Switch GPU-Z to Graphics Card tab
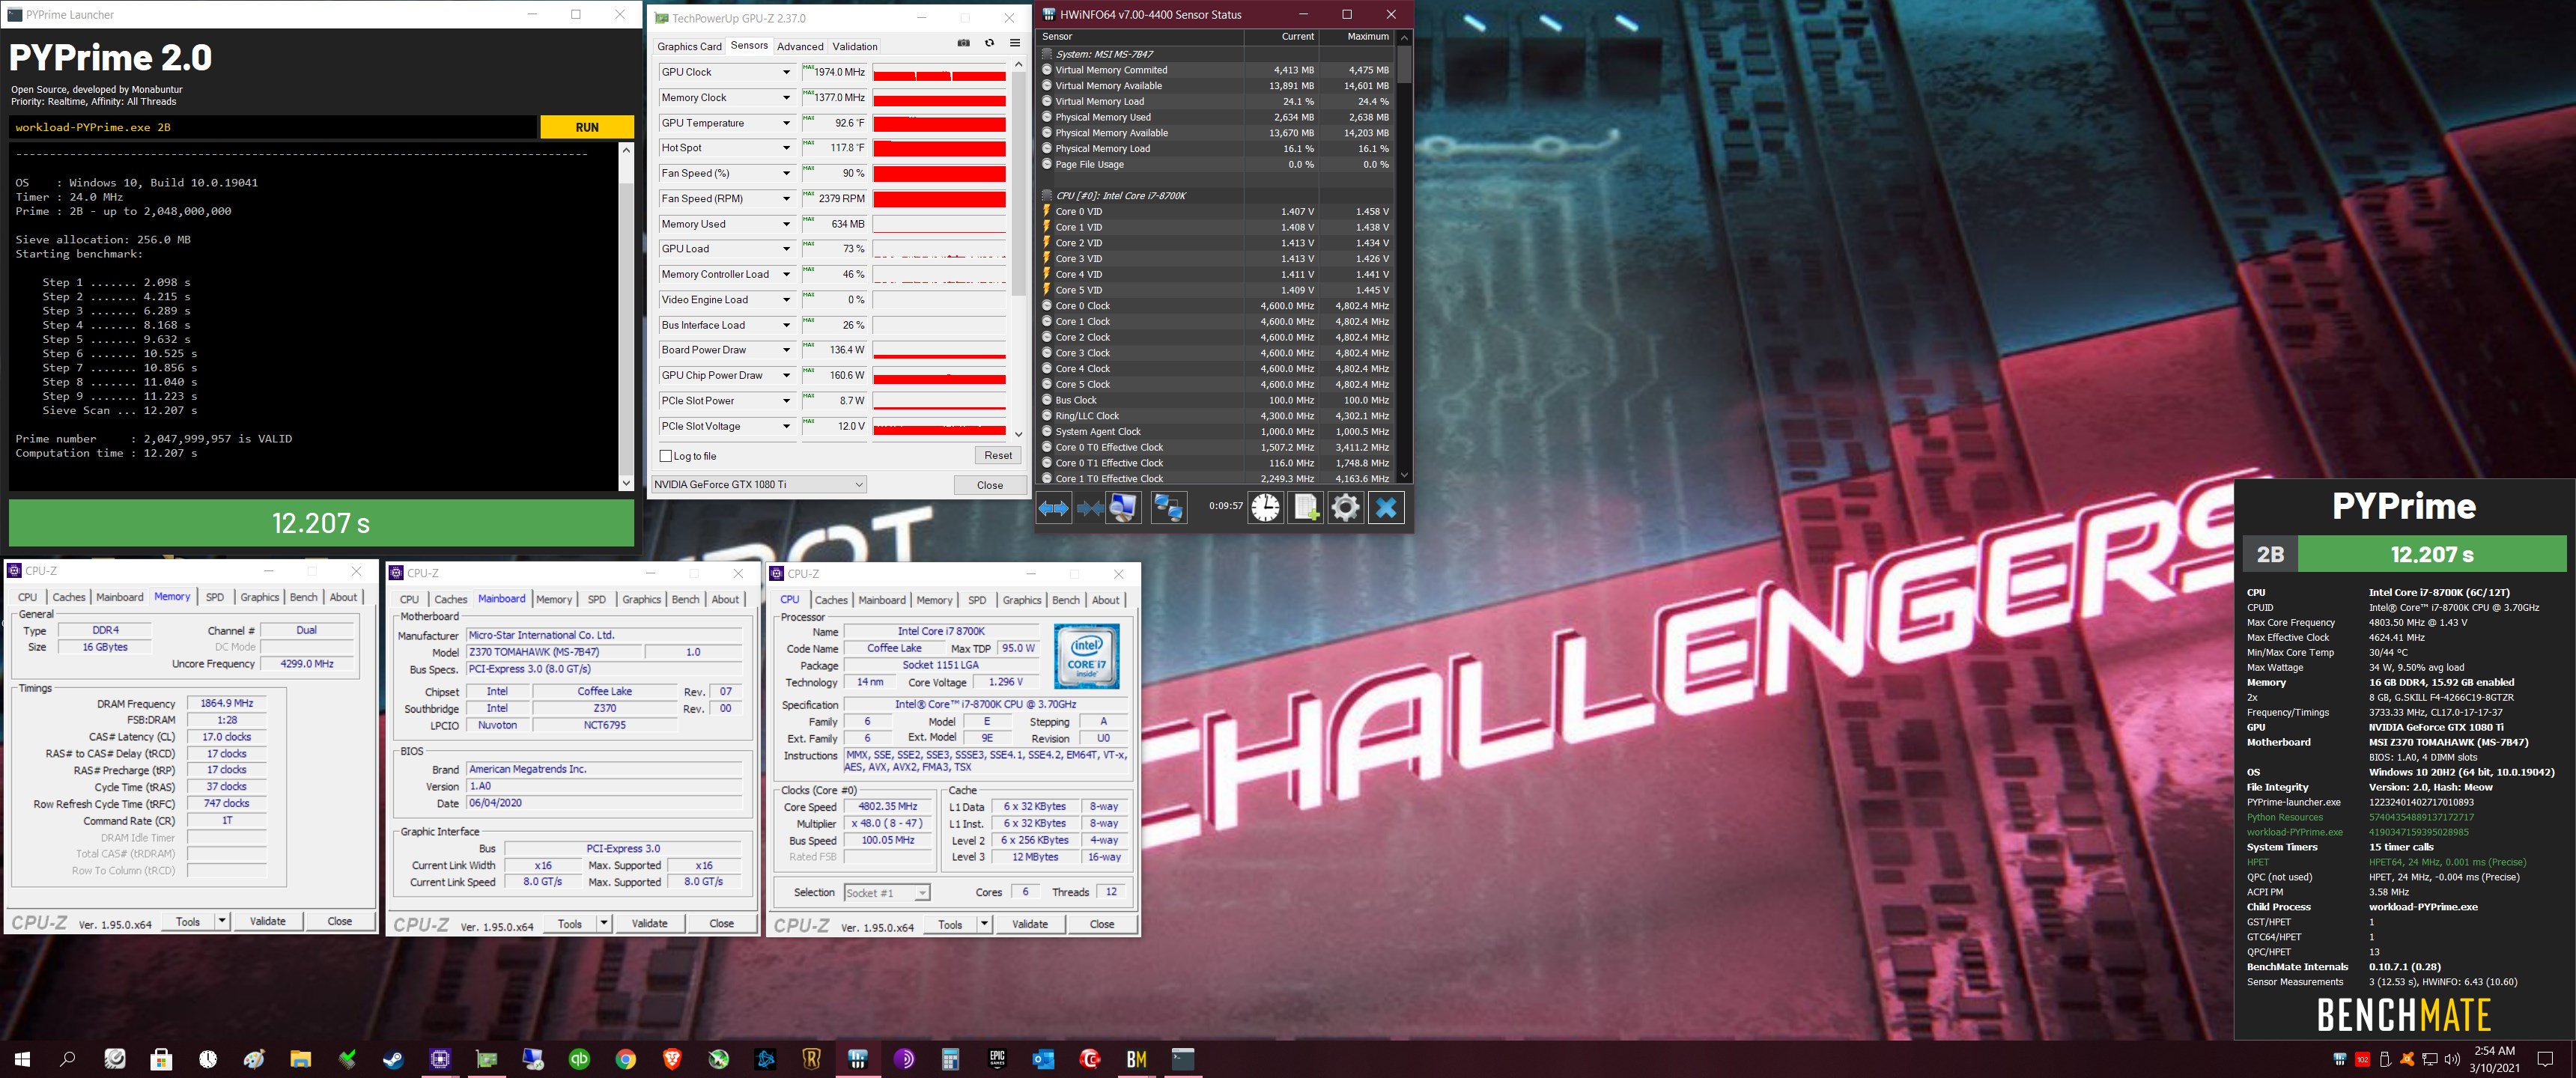 click(x=689, y=46)
